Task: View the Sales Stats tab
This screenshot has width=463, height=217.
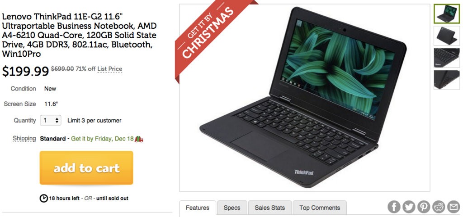Action: point(270,208)
